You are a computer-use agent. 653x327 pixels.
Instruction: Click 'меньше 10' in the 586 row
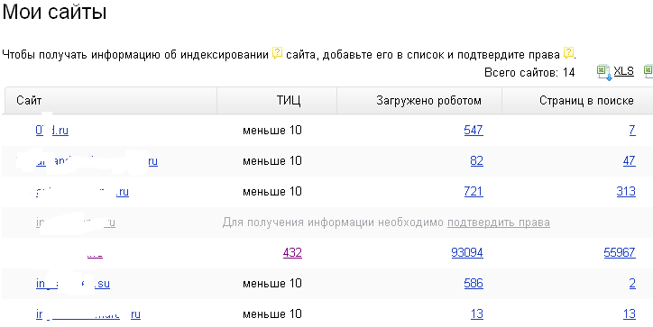tap(272, 284)
